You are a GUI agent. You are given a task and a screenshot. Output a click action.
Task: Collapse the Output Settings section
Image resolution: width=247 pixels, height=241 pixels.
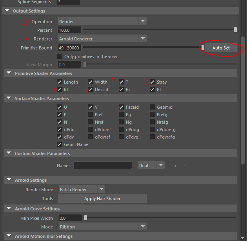point(7,11)
